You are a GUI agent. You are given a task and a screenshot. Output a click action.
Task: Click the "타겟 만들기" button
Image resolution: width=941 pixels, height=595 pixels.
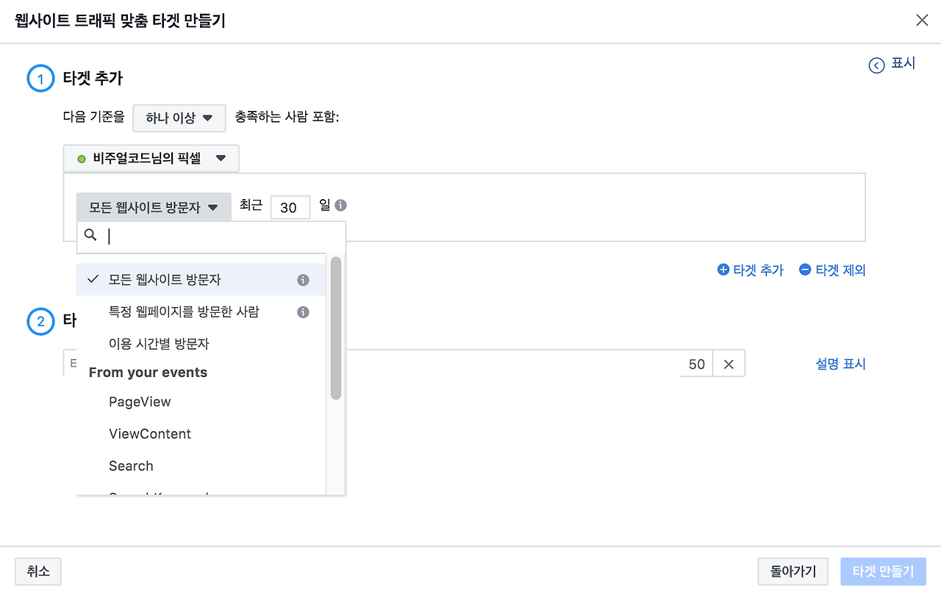tap(883, 571)
